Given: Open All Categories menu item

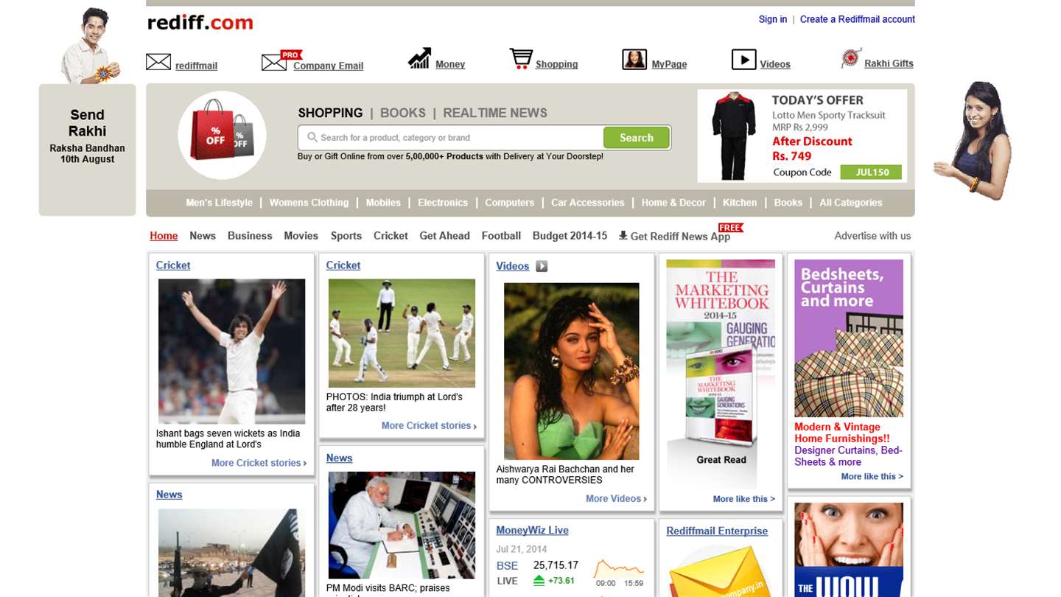Looking at the screenshot, I should [x=851, y=203].
